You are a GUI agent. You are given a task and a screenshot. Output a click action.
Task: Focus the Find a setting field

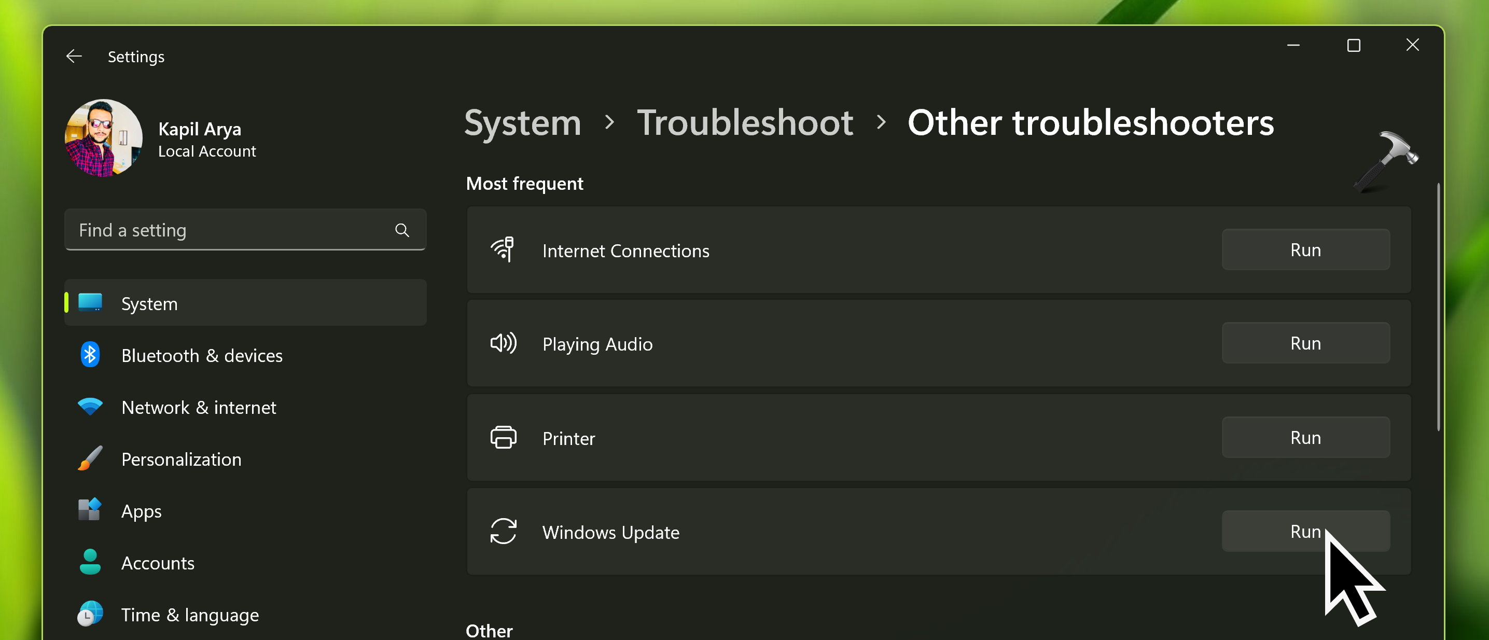point(231,230)
